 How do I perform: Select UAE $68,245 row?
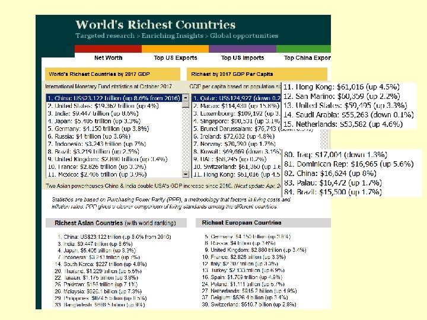(230, 159)
